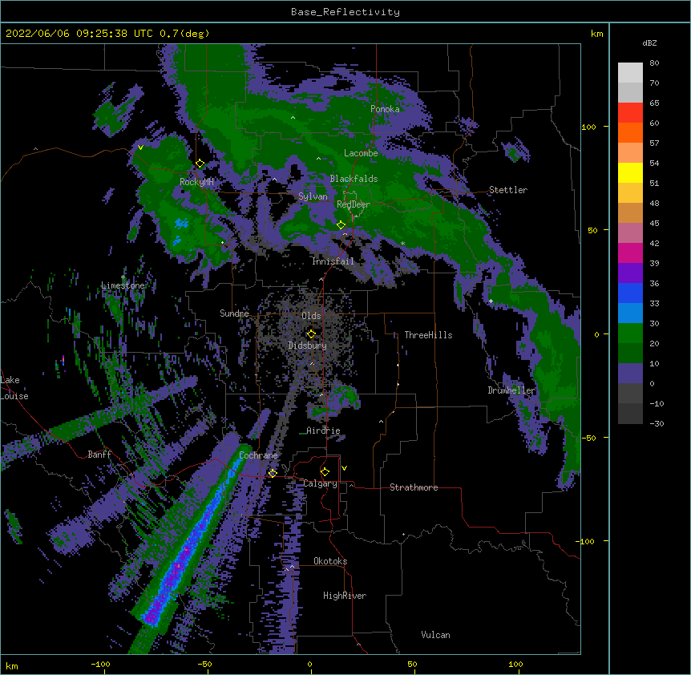Click the yellow V marker northeast of Calgary
Viewport: 691px width, 675px height.
[x=344, y=468]
